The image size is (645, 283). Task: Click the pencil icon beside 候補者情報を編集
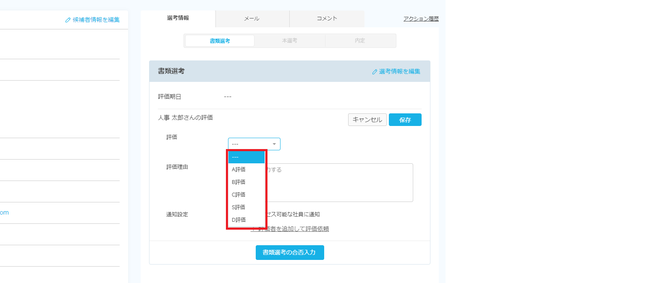point(68,20)
